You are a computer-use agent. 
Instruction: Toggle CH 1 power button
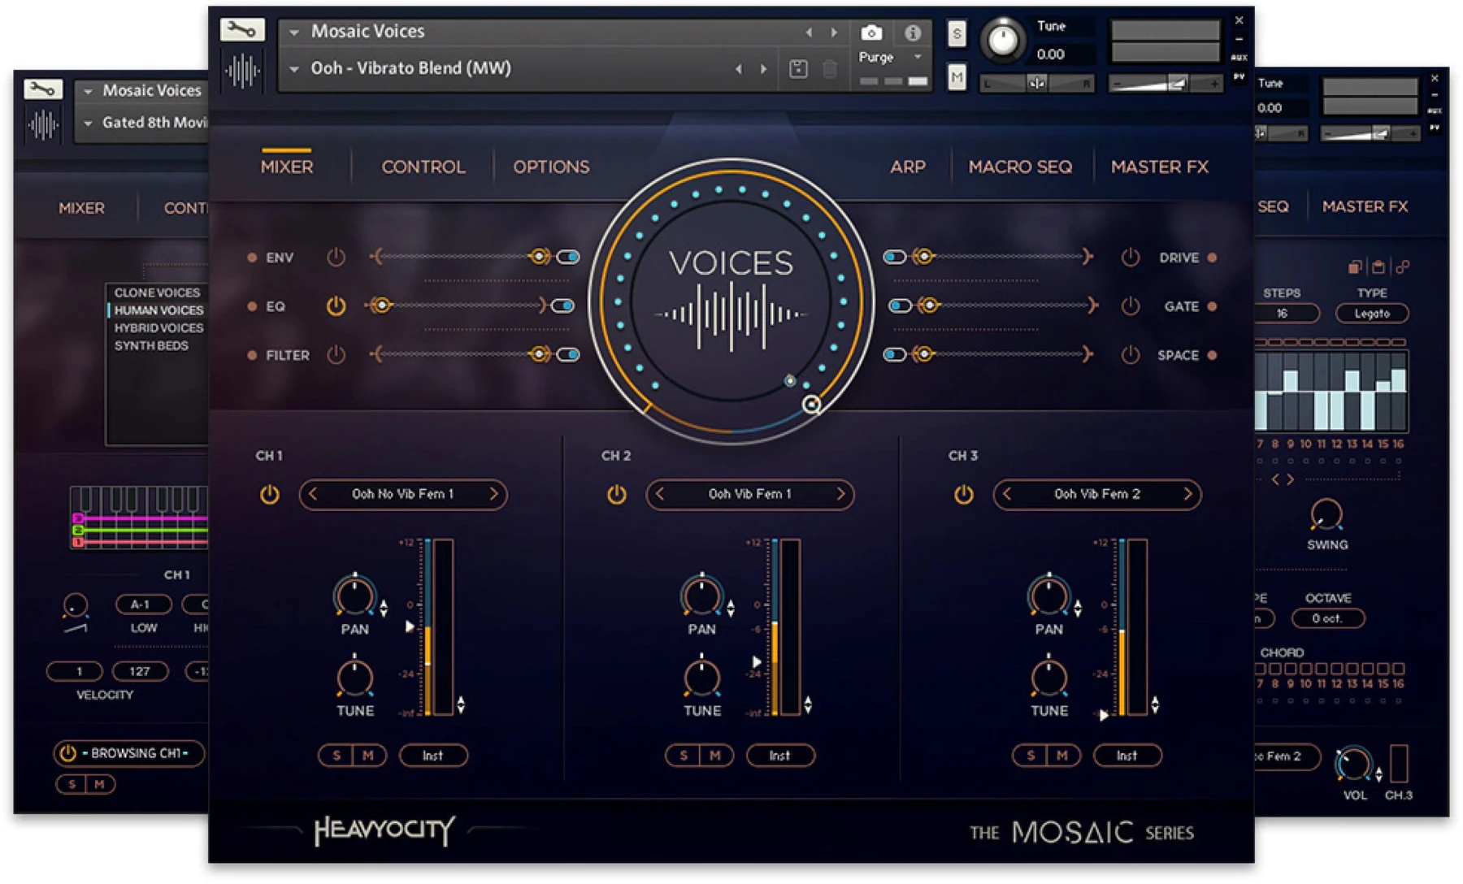(270, 494)
